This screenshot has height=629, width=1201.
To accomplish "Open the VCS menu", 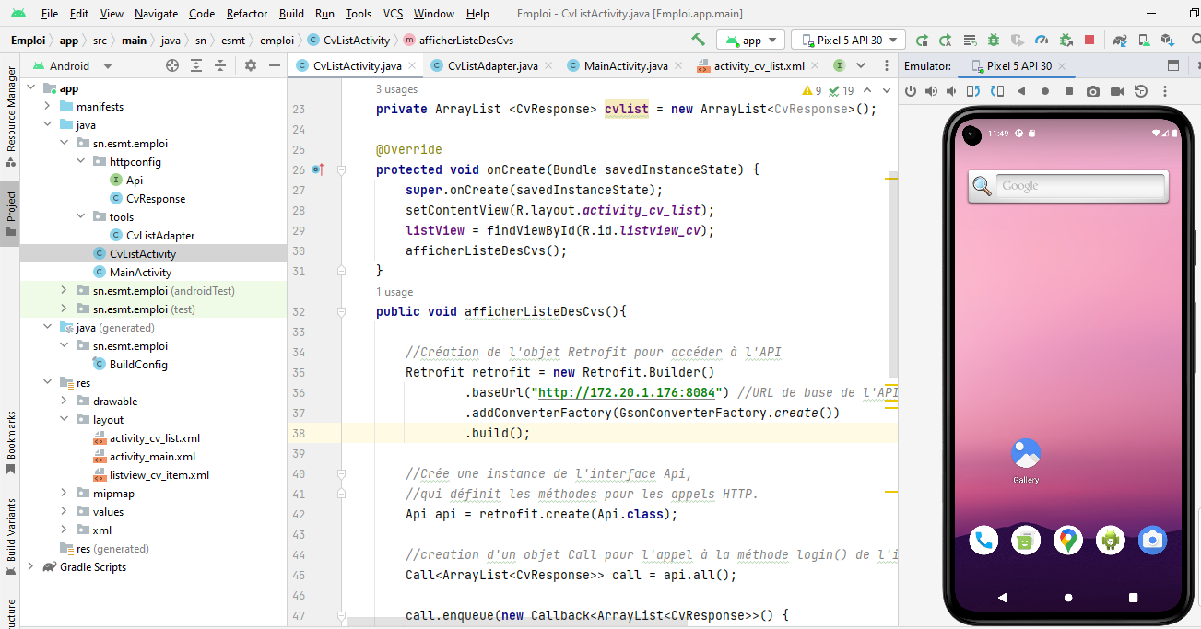I will coord(393,14).
